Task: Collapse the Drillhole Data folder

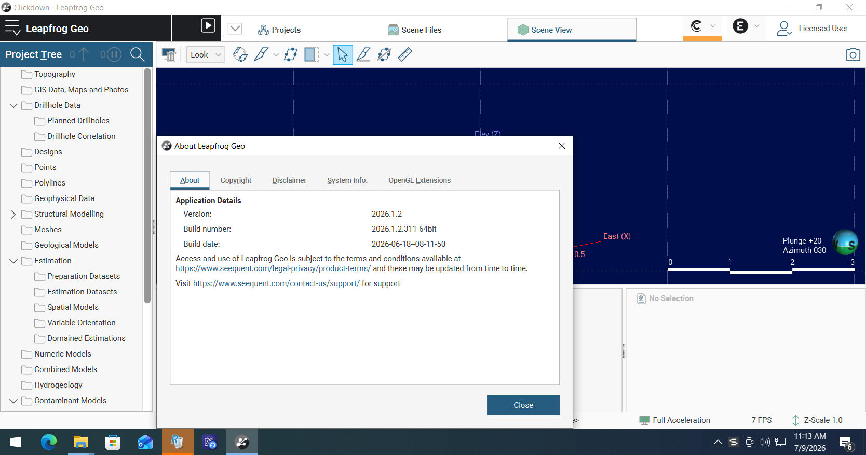Action: coord(13,105)
